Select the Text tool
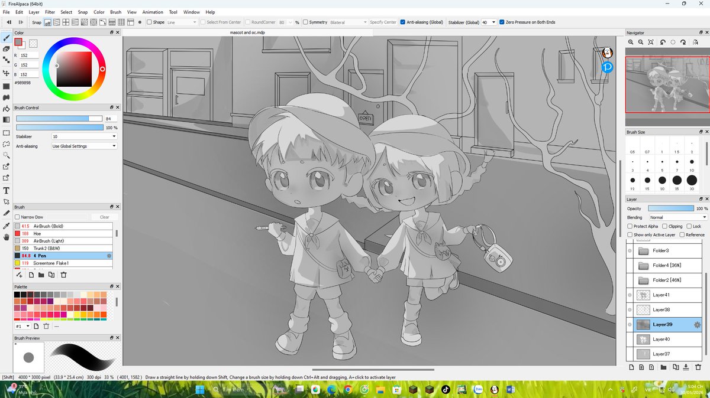The height and width of the screenshot is (398, 710). point(6,190)
